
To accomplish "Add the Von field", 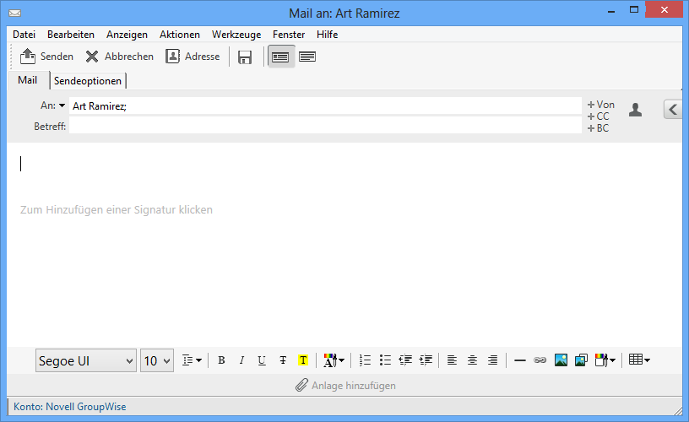I will coord(601,105).
